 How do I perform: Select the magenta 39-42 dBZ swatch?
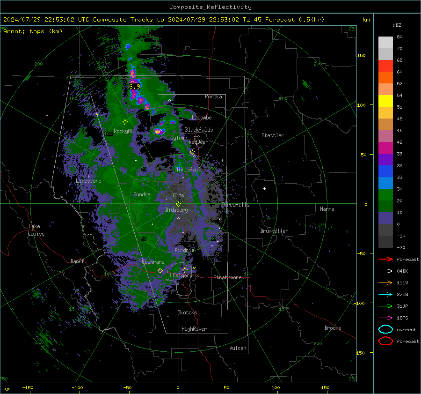385,148
